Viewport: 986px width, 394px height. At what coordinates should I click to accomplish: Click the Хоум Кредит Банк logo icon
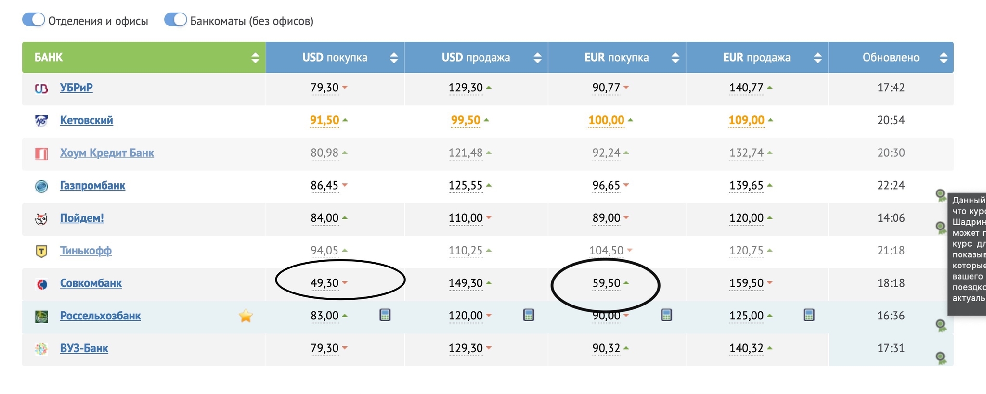[41, 154]
